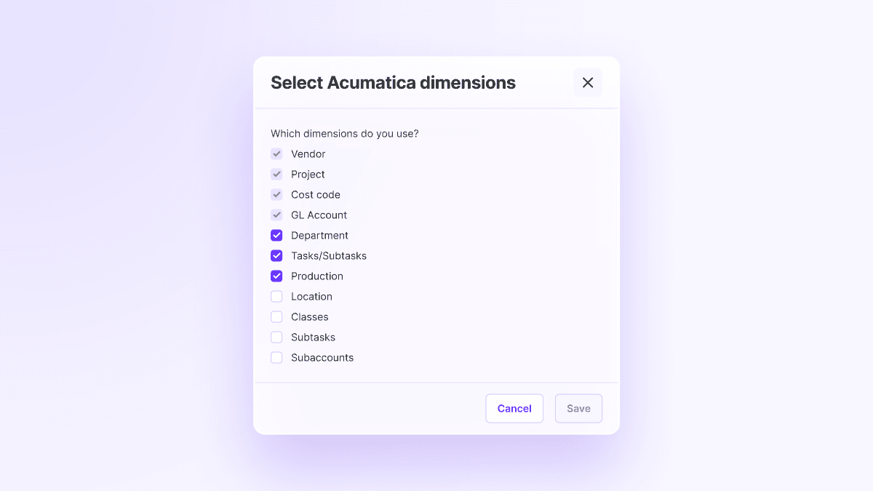The width and height of the screenshot is (873, 491).
Task: Disable the Production dimension
Action: point(276,276)
